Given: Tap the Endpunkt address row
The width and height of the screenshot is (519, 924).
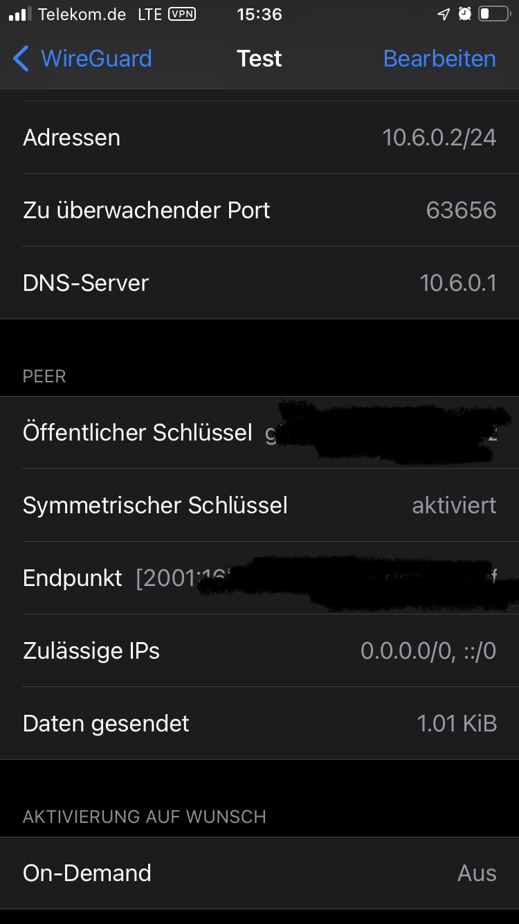Looking at the screenshot, I should (x=259, y=578).
